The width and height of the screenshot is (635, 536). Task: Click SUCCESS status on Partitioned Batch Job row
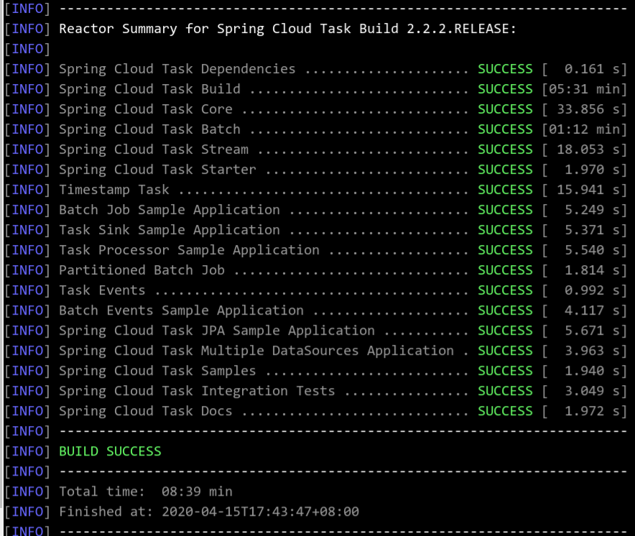[x=505, y=270]
